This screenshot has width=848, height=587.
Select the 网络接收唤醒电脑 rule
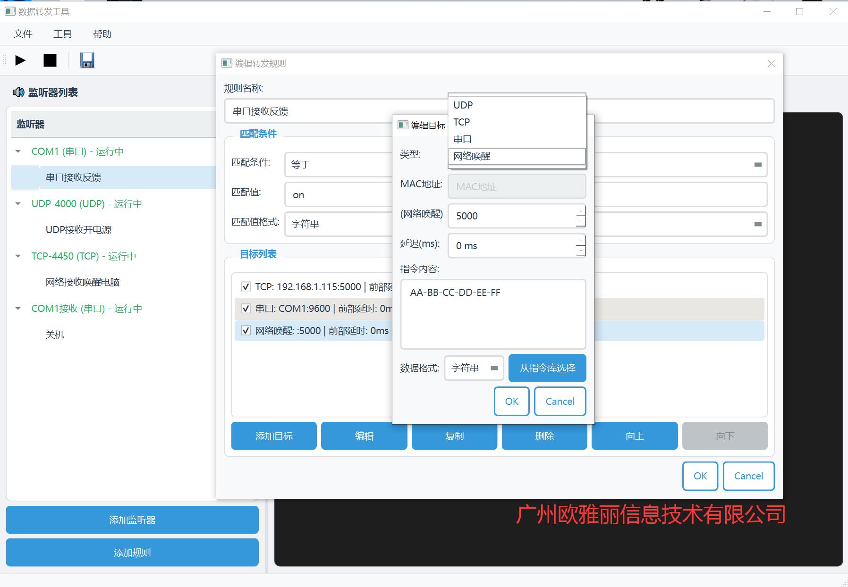[83, 282]
